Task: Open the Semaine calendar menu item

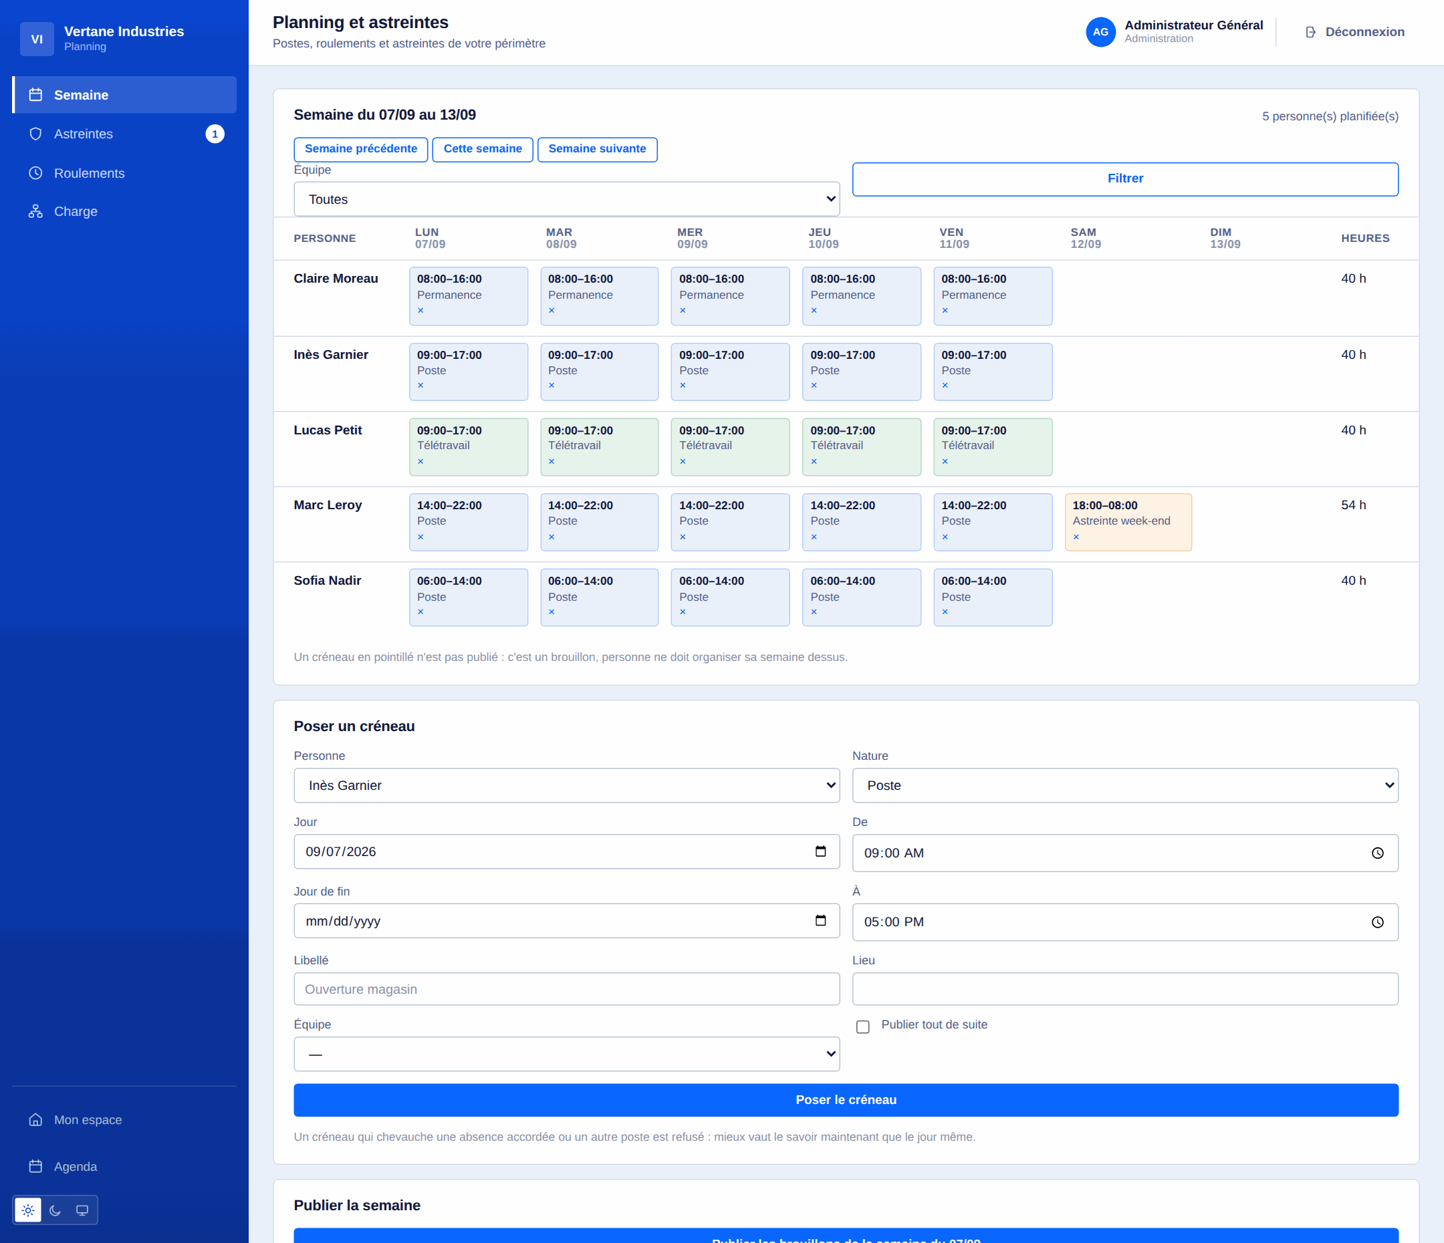Action: [x=125, y=95]
